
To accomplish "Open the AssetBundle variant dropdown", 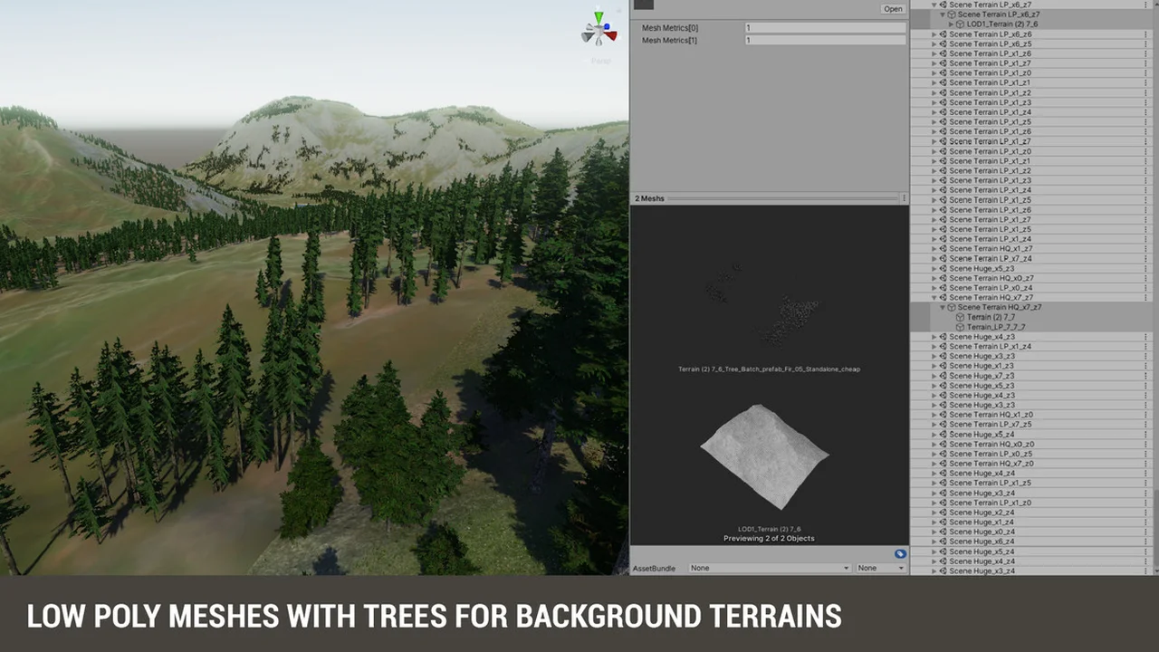I will [880, 568].
